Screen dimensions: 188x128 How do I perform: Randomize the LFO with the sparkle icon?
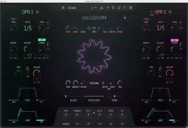click(99, 28)
